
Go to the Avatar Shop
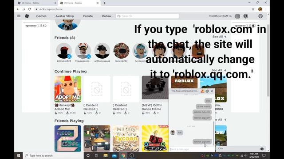tap(65, 16)
